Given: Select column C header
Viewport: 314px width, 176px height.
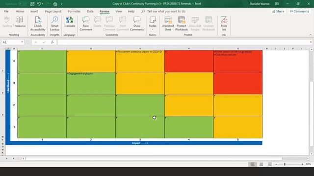Looking at the screenshot, I should (x=42, y=48).
